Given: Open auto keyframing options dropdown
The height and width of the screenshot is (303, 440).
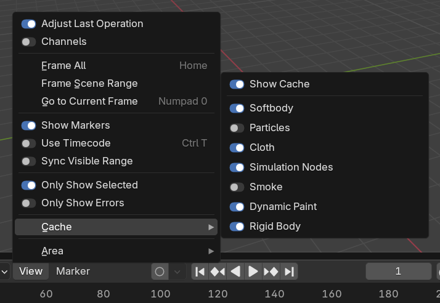Looking at the screenshot, I should (x=177, y=272).
